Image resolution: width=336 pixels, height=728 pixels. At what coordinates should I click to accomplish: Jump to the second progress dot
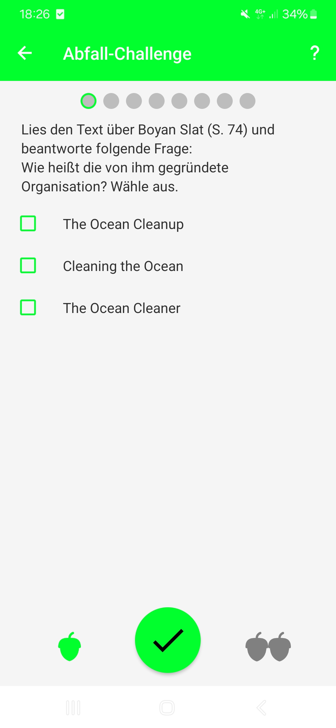coord(111,101)
